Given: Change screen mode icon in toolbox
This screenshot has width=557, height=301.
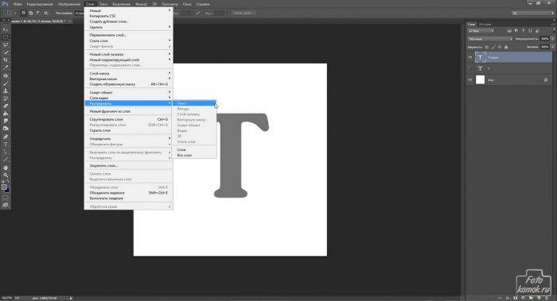Looking at the screenshot, I should [x=6, y=205].
